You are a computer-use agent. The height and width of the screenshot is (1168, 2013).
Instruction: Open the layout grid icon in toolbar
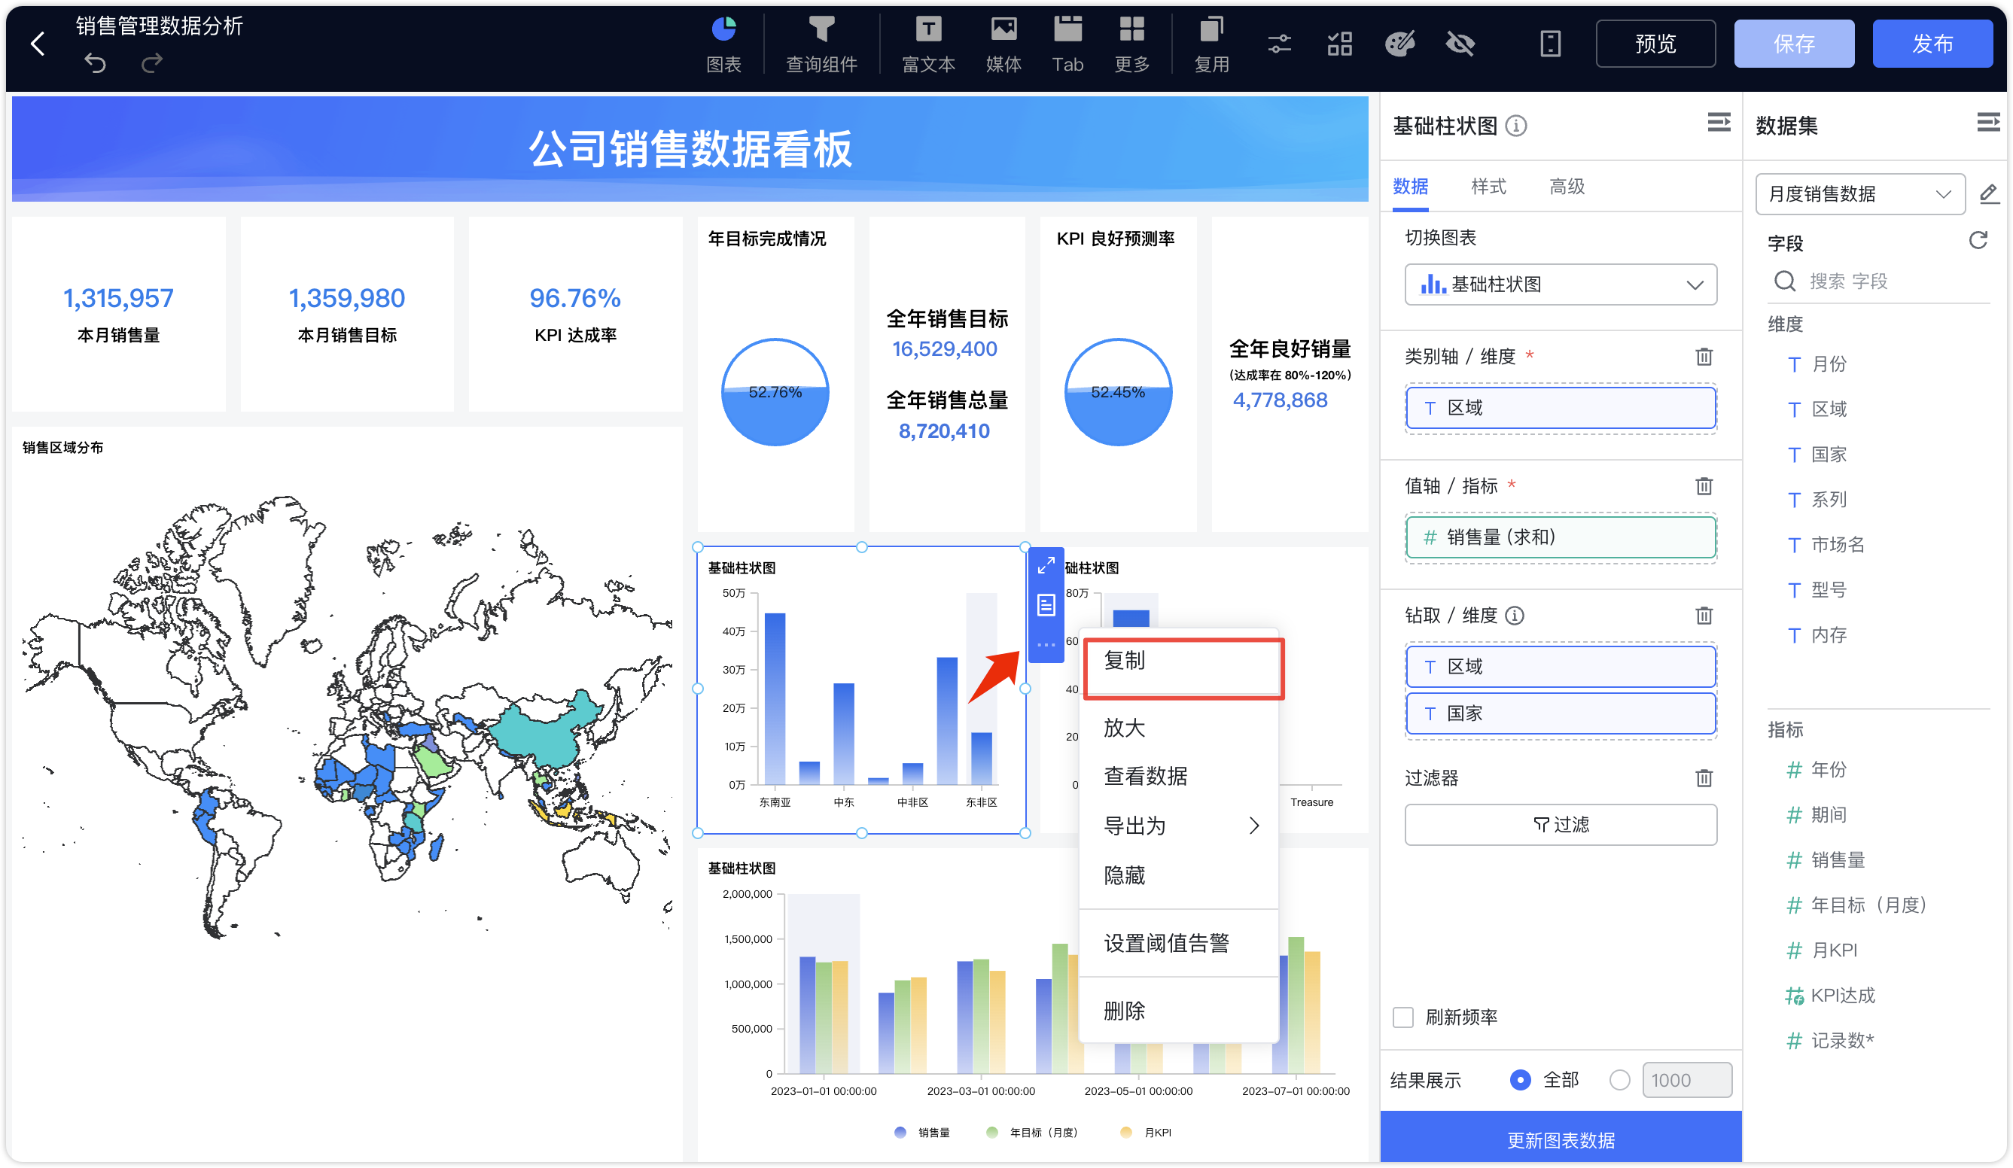[x=1339, y=44]
